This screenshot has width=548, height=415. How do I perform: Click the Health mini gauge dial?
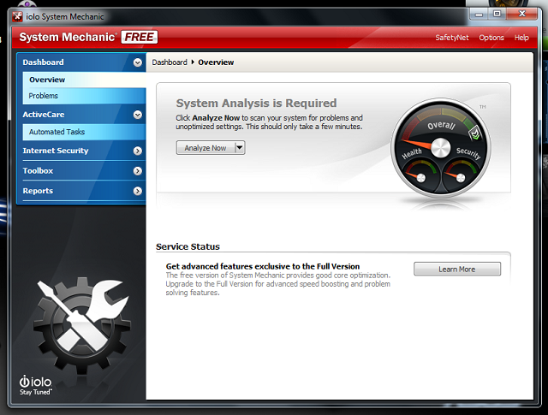click(420, 177)
